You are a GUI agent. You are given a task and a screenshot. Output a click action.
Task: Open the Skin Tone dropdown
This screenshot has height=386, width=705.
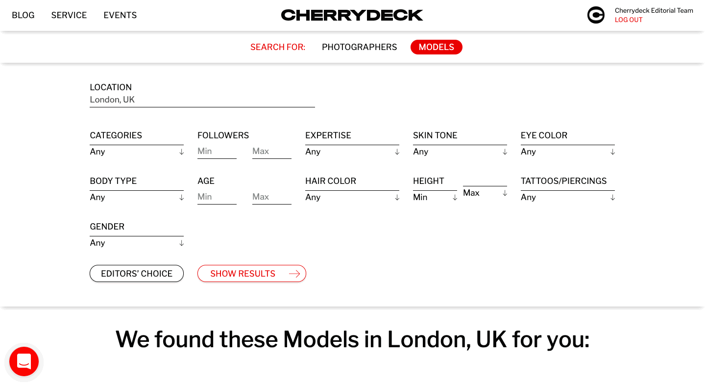pos(460,152)
